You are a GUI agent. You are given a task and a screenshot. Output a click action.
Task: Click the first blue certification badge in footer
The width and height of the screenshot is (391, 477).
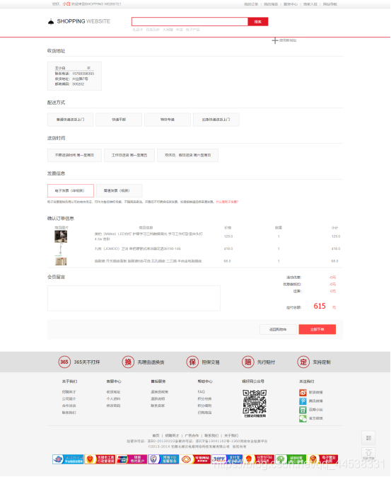(x=68, y=459)
